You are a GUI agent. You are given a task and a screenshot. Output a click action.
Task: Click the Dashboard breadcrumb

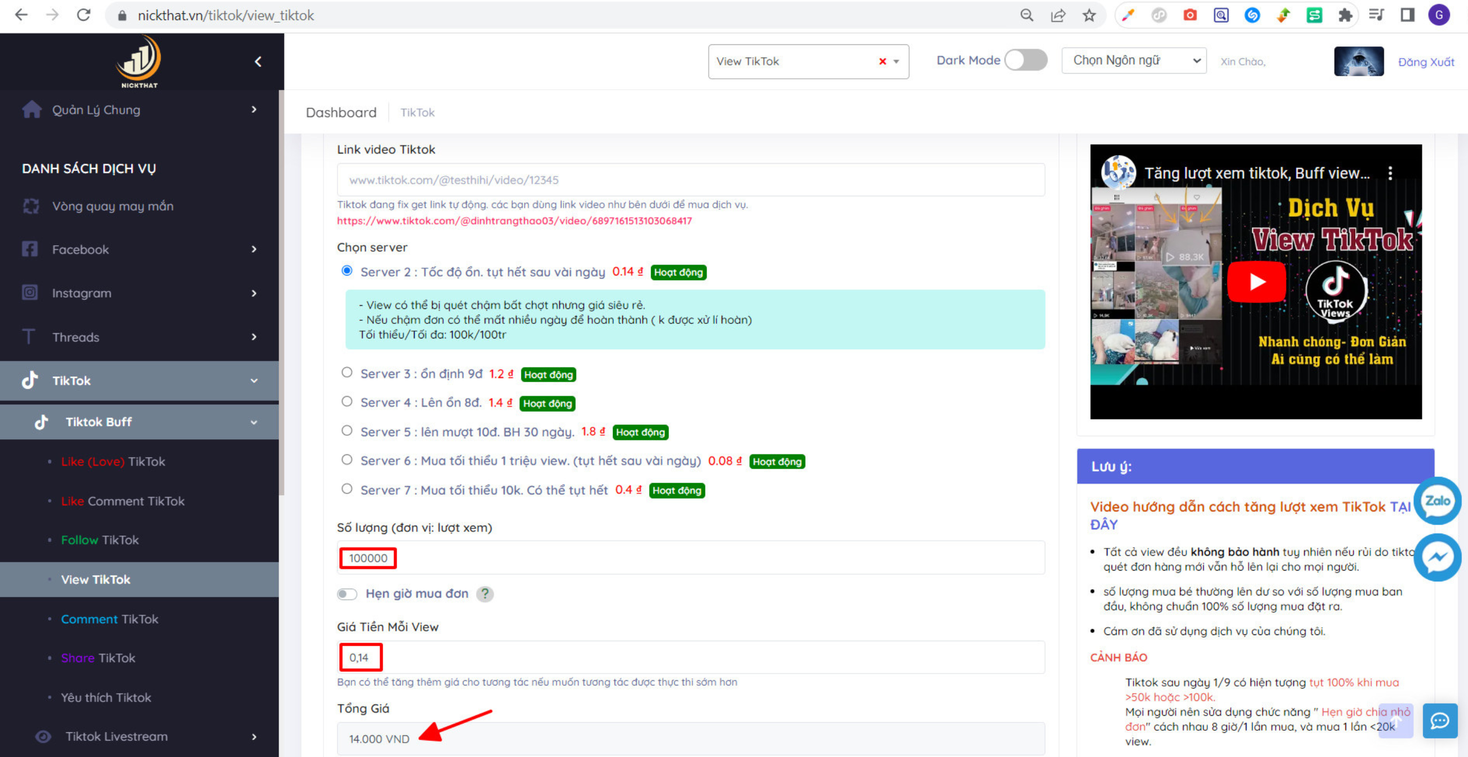click(341, 112)
